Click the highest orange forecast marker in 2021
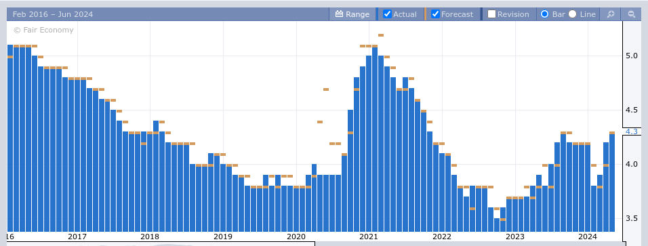Image resolution: width=648 pixels, height=246 pixels. 381,35
